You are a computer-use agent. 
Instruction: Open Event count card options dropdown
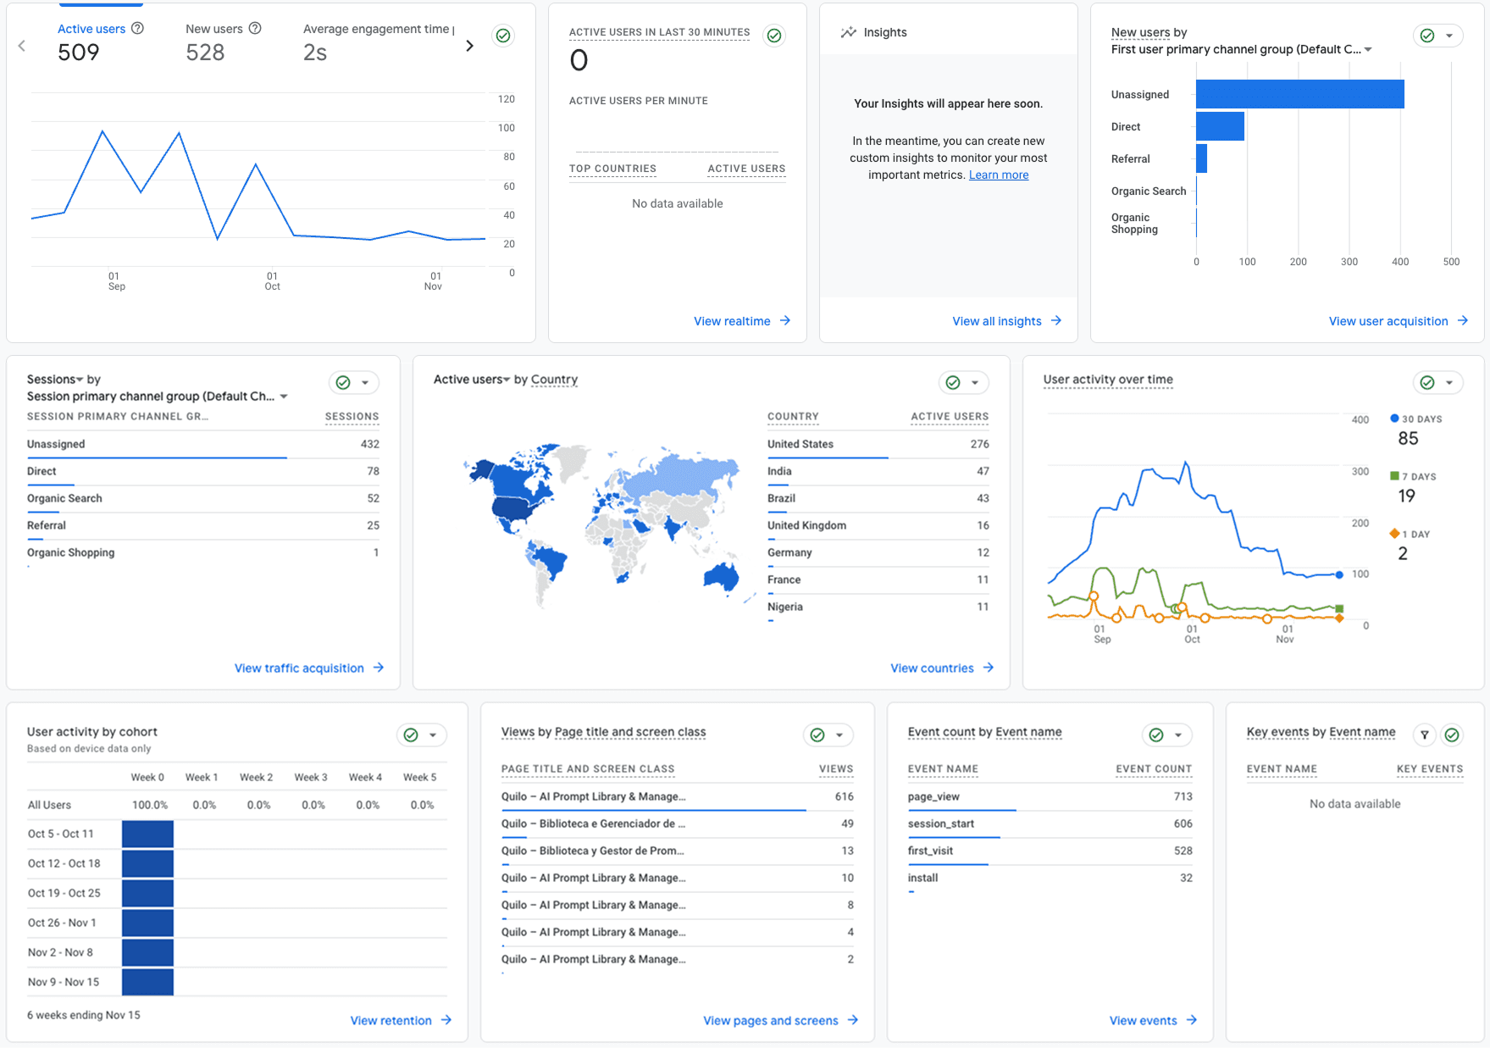1178,735
